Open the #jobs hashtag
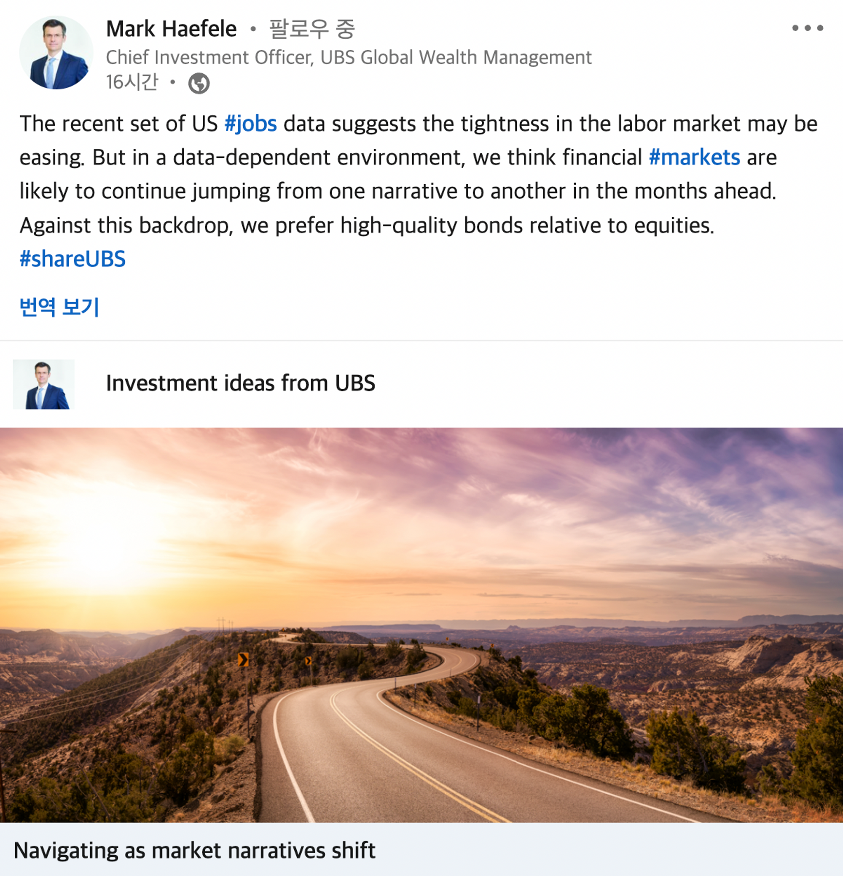Image resolution: width=843 pixels, height=876 pixels. point(251,124)
